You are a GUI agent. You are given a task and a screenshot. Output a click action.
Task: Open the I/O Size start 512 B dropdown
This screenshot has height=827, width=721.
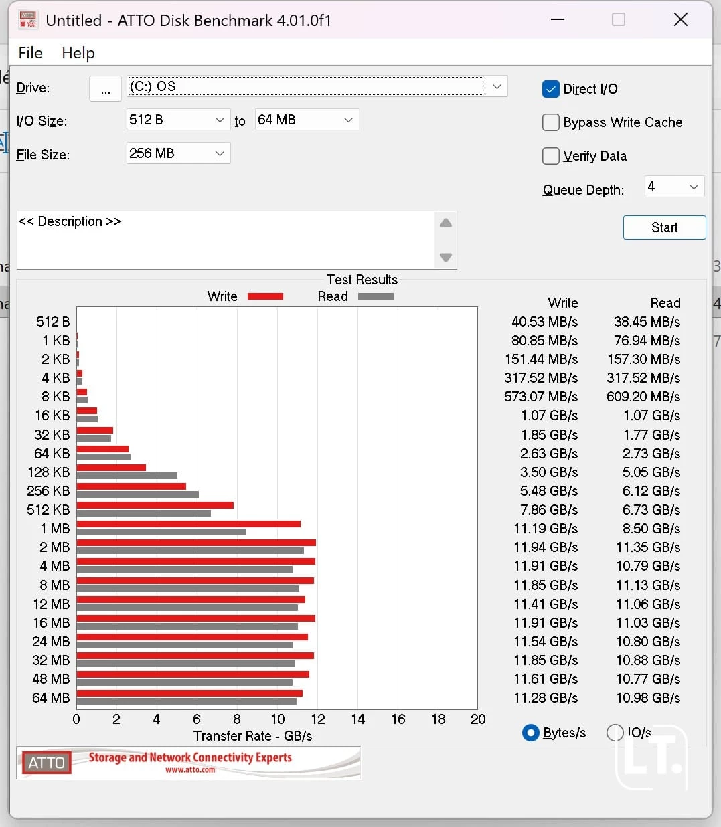point(178,120)
